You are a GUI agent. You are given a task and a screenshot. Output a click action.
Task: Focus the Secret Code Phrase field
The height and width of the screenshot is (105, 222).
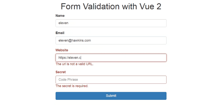(x=111, y=80)
